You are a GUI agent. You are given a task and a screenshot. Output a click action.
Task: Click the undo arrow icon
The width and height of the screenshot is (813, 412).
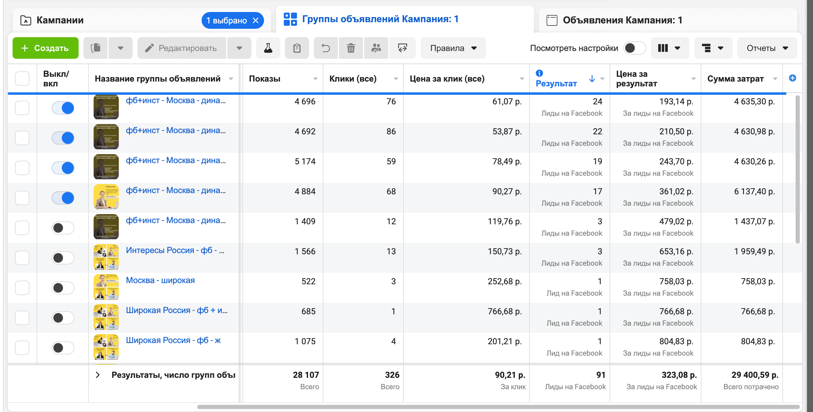click(x=326, y=48)
